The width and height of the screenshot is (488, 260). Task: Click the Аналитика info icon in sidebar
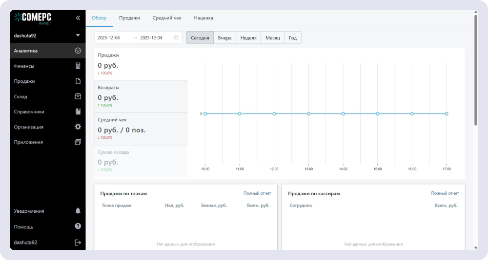pos(78,51)
